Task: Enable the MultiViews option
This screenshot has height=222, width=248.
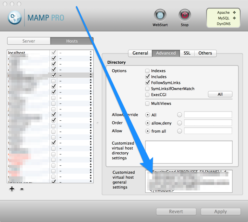Action: tap(147, 104)
